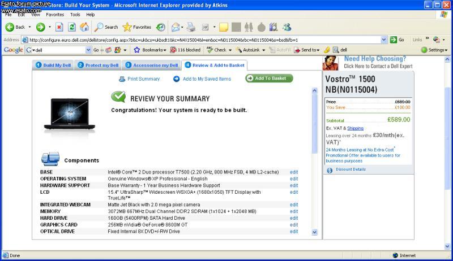Open the Tools menu
The width and height of the screenshot is (453, 261).
(75, 14)
